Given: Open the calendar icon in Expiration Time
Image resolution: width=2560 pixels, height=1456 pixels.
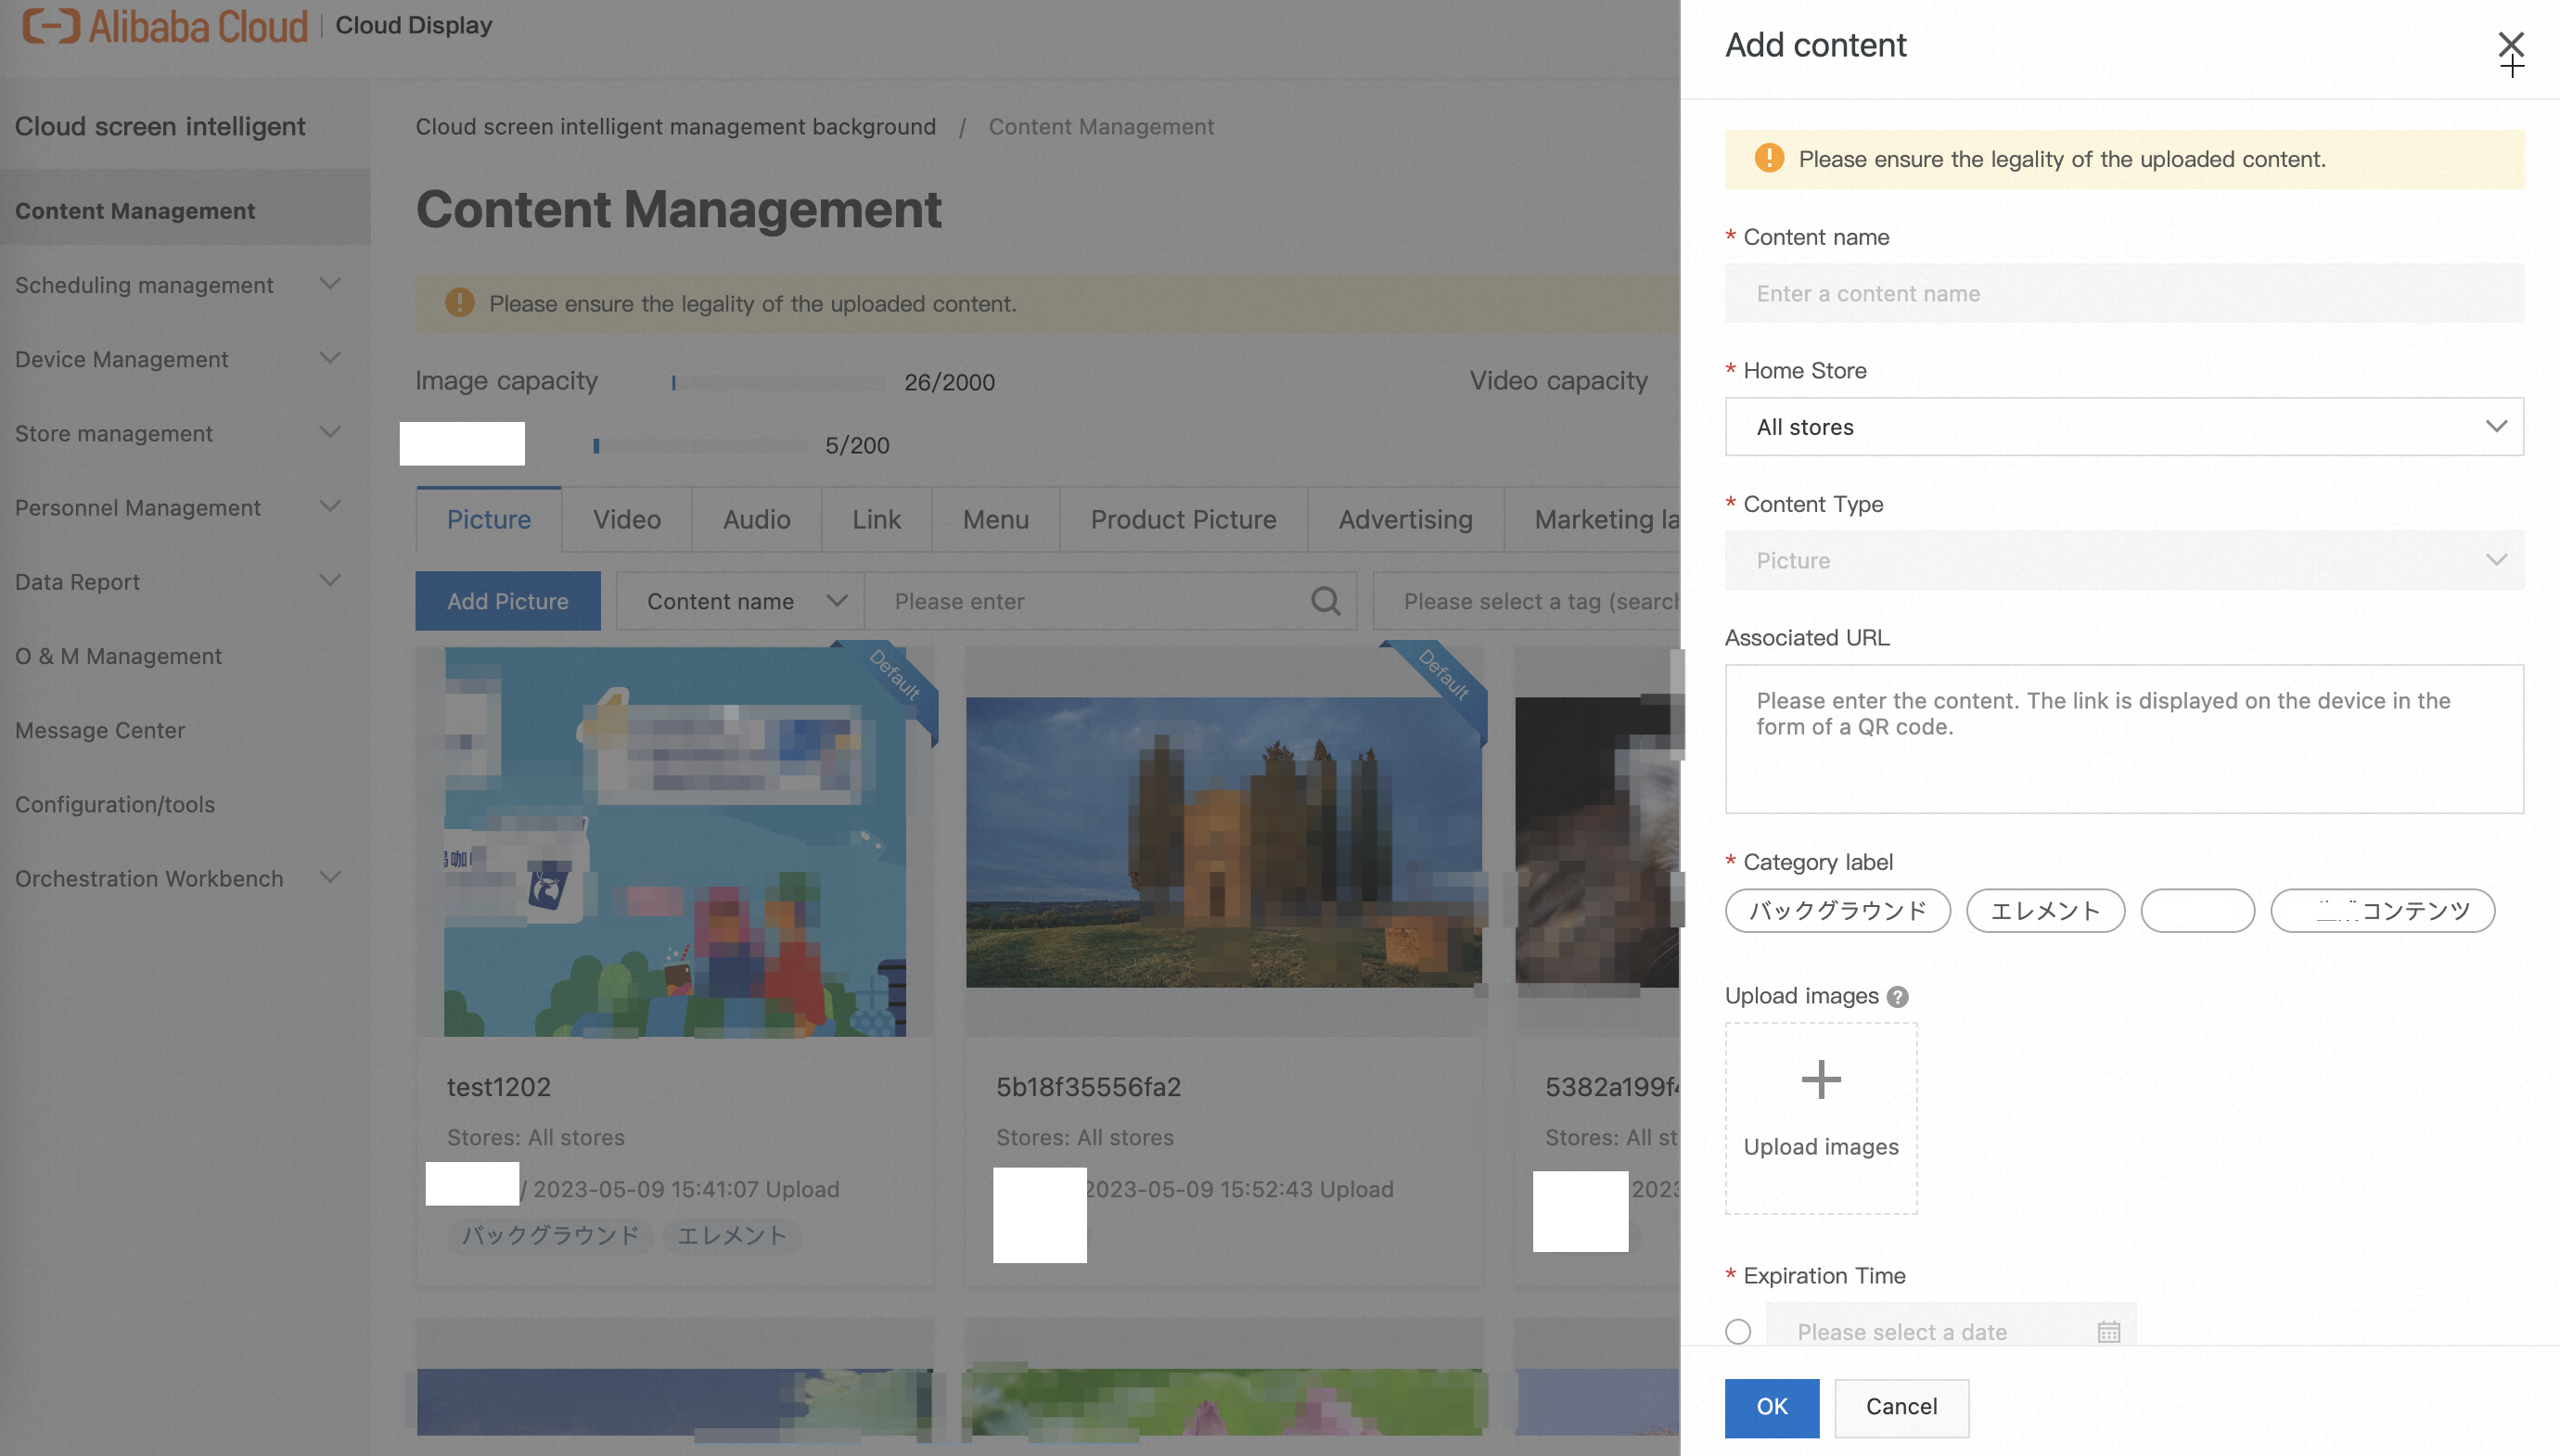Looking at the screenshot, I should (x=2108, y=1332).
